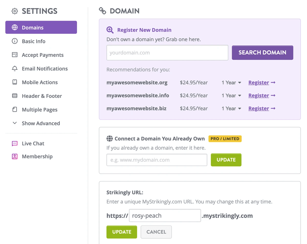Select the Basic Info icon
The image size is (307, 244).
pos(15,41)
